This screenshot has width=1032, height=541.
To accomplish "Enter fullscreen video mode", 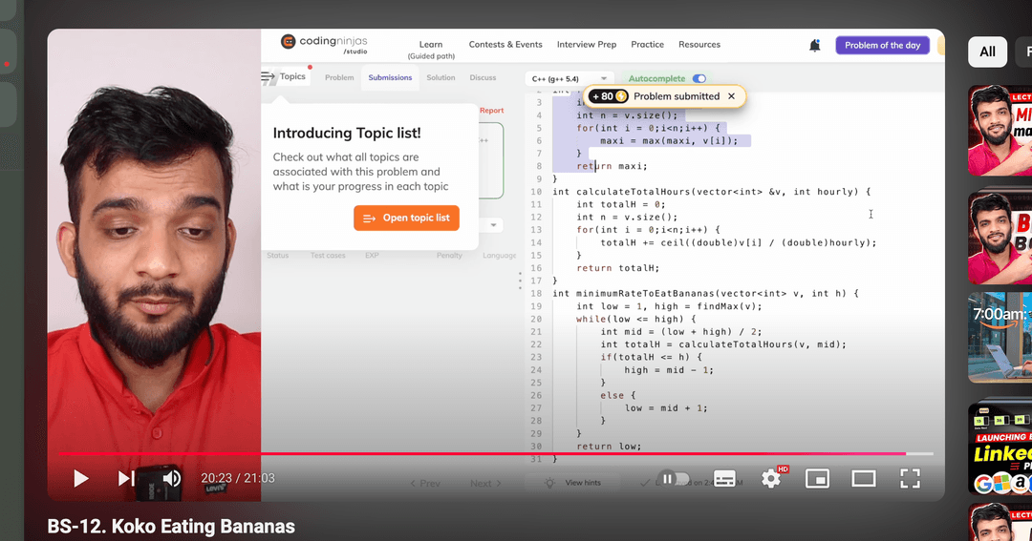I will point(910,478).
